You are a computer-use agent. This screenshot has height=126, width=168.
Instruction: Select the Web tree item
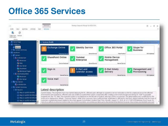(x=21, y=63)
